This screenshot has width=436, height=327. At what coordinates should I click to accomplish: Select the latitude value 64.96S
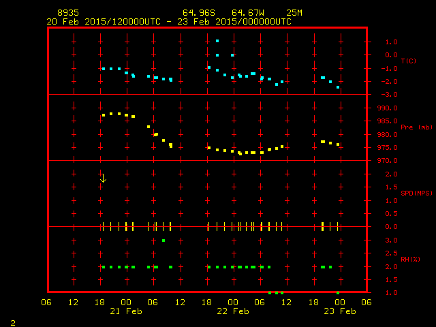pyautogui.click(x=199, y=13)
